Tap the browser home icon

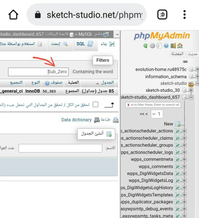pos(13,14)
